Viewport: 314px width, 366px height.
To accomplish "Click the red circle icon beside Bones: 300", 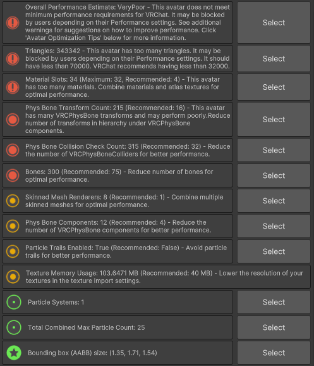I will point(13,175).
